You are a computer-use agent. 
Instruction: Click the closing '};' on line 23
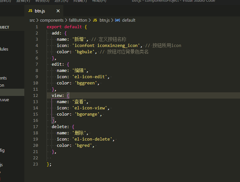(49, 164)
